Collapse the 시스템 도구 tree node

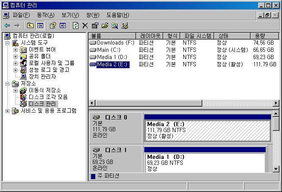7,43
